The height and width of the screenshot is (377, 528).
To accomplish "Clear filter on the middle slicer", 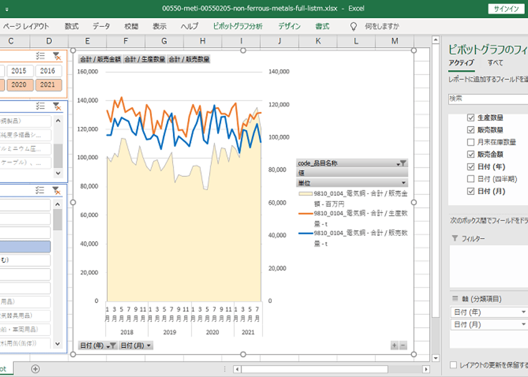I will point(57,106).
